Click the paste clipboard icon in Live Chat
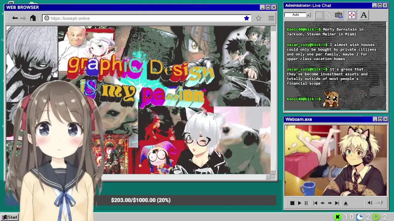 pos(339,15)
